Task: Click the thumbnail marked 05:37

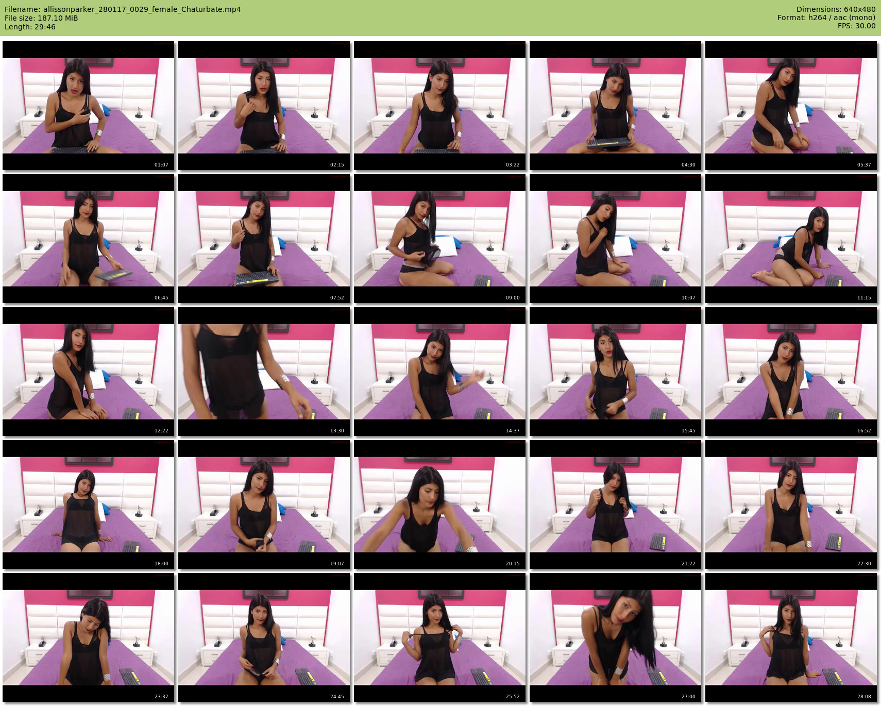Action: [x=791, y=106]
